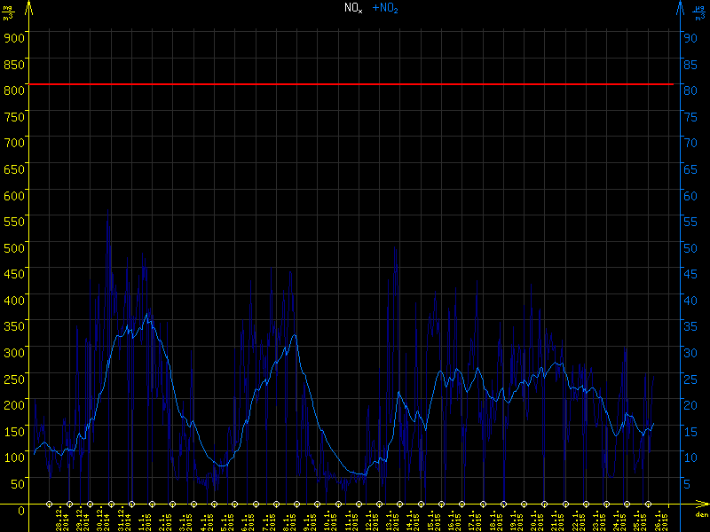
Task: Click the 'den' x-axis label
Action: 701,515
